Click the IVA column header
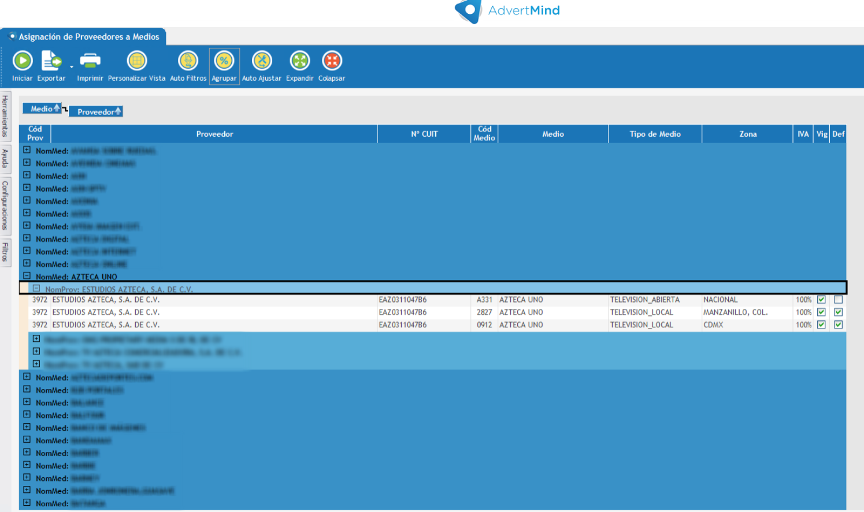The image size is (864, 512). click(803, 134)
